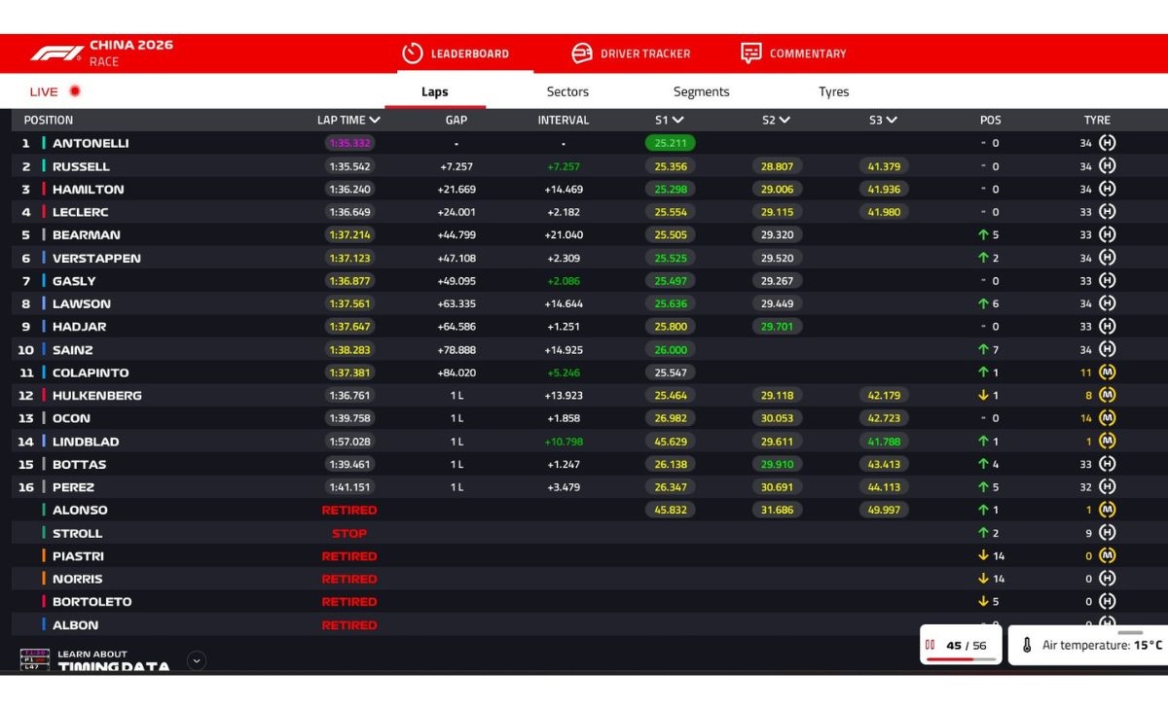This screenshot has width=1168, height=709.
Task: Switch to the Sectors tab
Action: [x=567, y=91]
